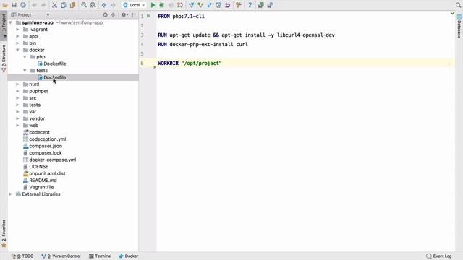This screenshot has height=260, width=463.
Task: Expand the .vagrant folder
Action: [x=17, y=30]
